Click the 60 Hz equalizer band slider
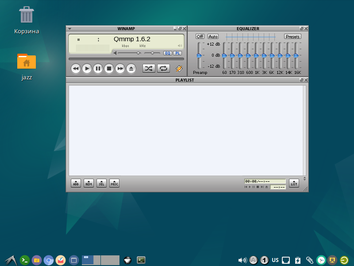This screenshot has width=354, height=266. [224, 55]
